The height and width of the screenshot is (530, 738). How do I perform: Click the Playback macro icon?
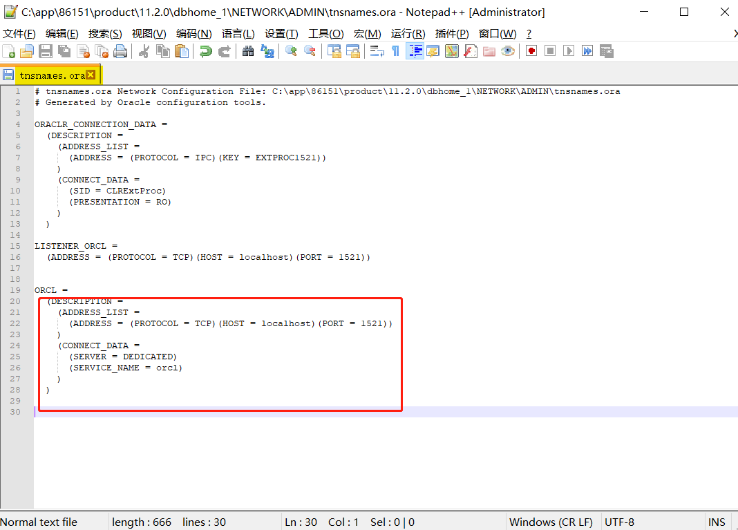569,51
